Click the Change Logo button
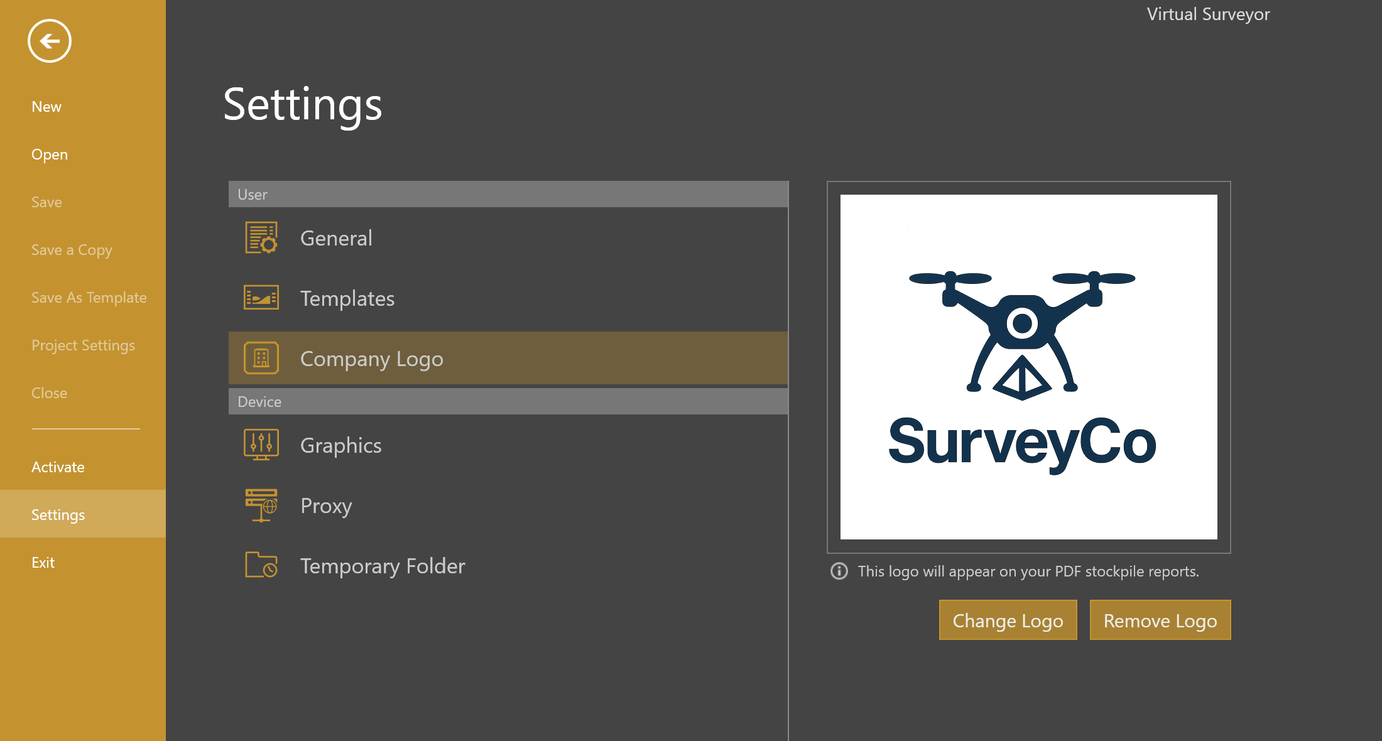Image resolution: width=1382 pixels, height=741 pixels. point(1008,620)
